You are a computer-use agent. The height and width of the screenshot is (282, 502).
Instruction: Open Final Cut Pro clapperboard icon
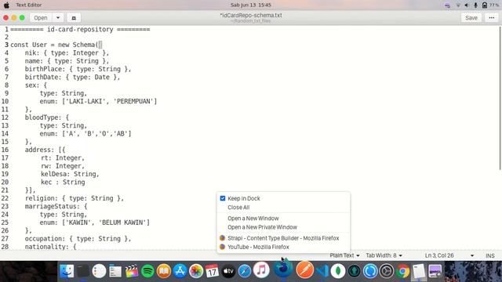[131, 271]
